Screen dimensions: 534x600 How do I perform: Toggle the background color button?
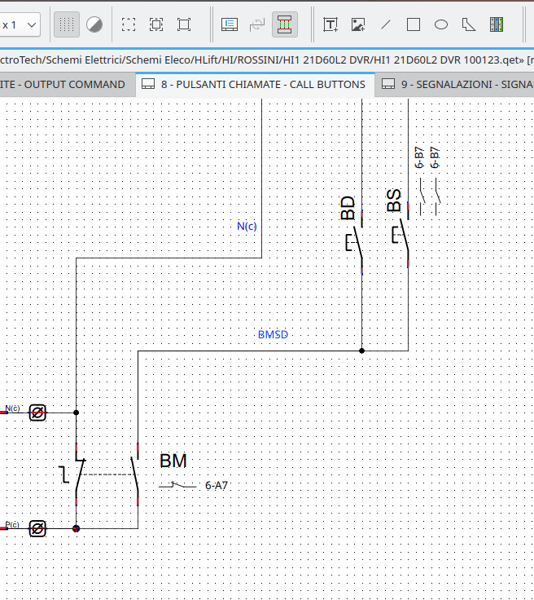coord(94,24)
